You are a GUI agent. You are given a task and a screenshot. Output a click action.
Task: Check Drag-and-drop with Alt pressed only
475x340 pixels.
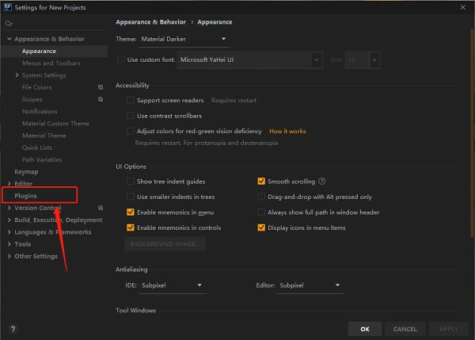click(x=261, y=197)
